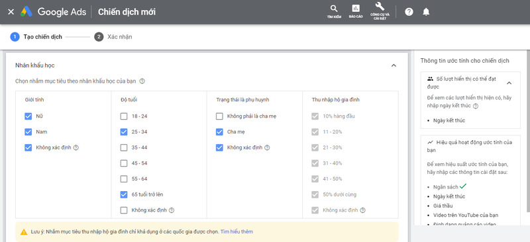Click people icon beside Số lượt hiển thị
The width and height of the screenshot is (530, 242).
click(430, 79)
